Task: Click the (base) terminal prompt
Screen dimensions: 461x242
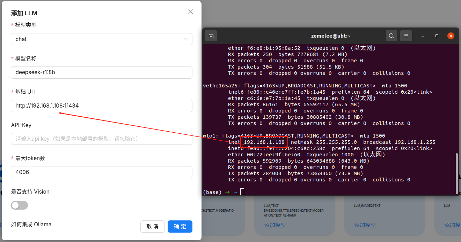Action: coord(212,192)
